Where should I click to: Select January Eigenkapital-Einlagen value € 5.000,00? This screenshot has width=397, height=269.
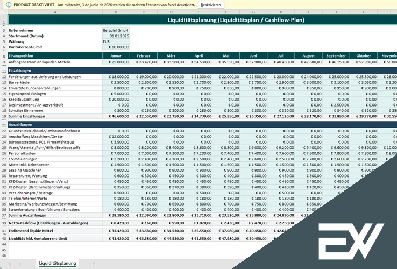click(x=116, y=94)
